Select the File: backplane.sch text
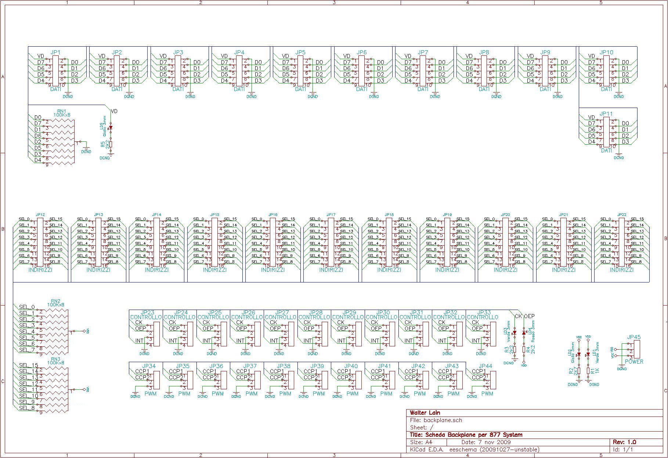668x458 pixels. click(x=436, y=420)
